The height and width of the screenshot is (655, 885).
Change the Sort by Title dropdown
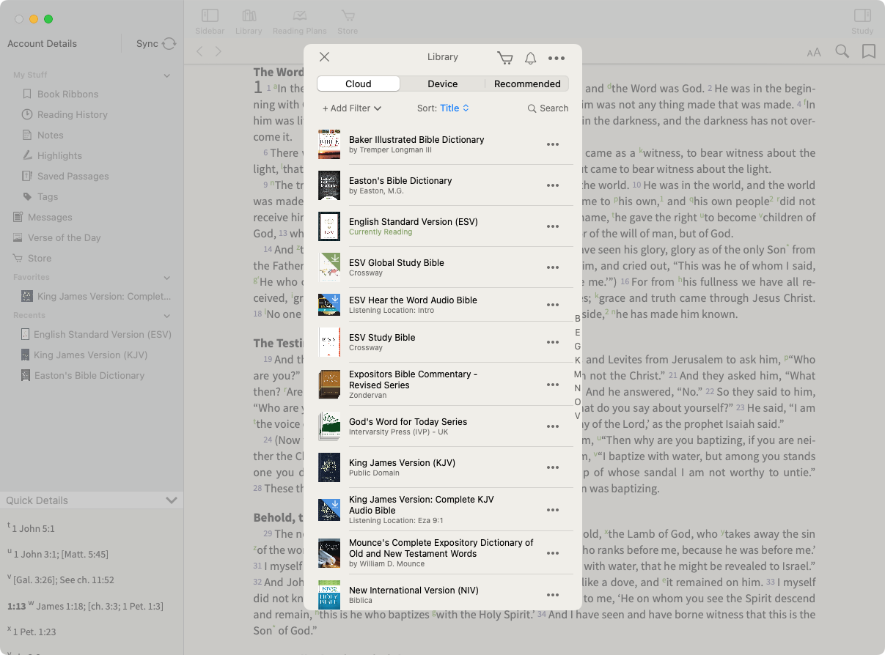[443, 108]
